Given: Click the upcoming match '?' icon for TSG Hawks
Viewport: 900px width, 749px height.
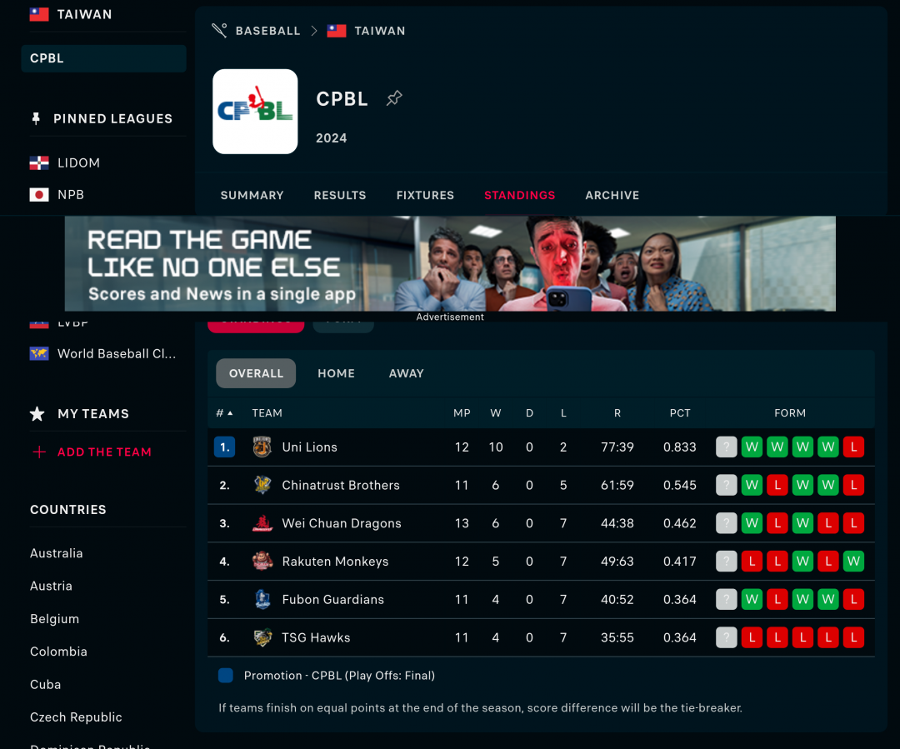Looking at the screenshot, I should pos(726,637).
